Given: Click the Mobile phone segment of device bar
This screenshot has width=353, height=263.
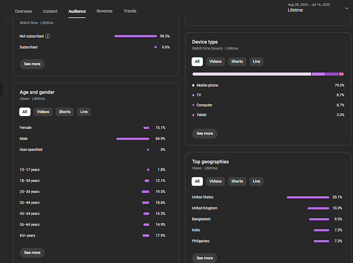Looking at the screenshot, I should coord(252,74).
